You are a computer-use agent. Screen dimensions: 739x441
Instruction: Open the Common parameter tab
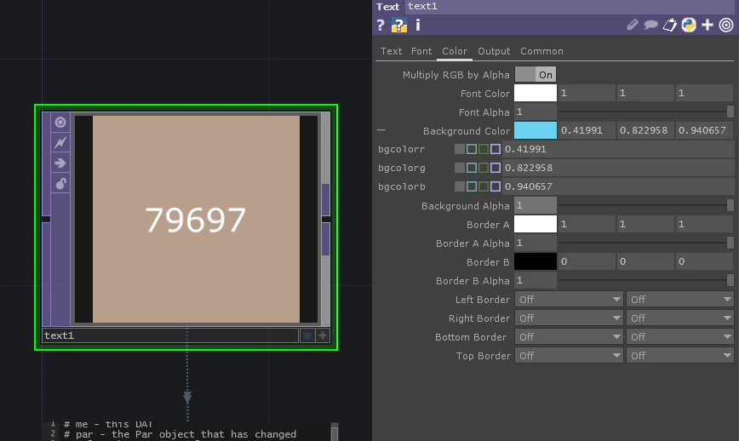click(x=541, y=51)
